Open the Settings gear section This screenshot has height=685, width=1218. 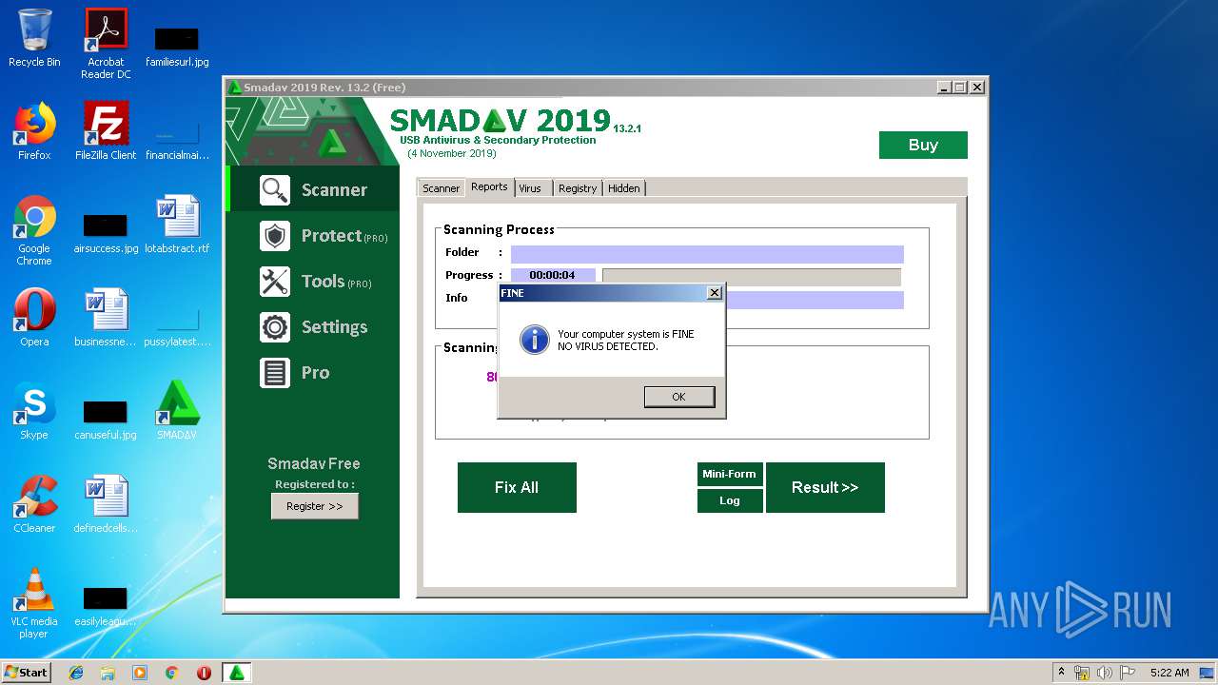tap(313, 326)
